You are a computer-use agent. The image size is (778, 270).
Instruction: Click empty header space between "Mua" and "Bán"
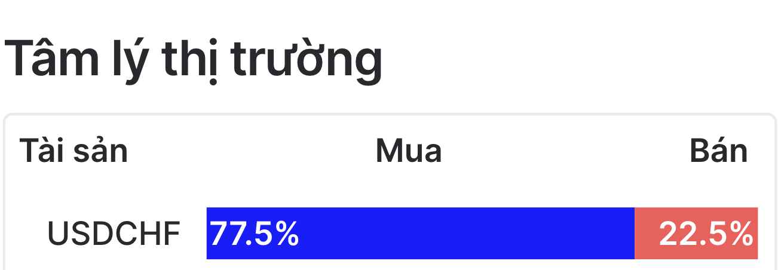tap(566, 151)
